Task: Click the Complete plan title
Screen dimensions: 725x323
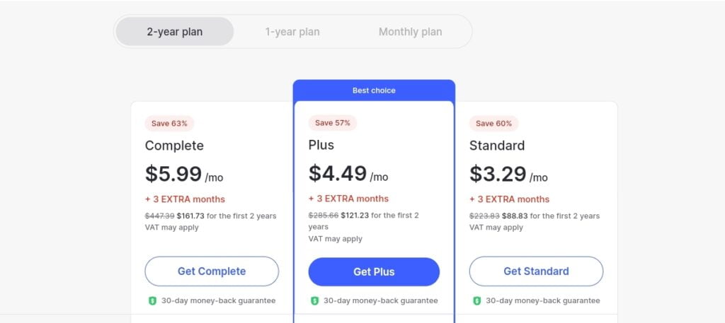Action: pyautogui.click(x=174, y=146)
